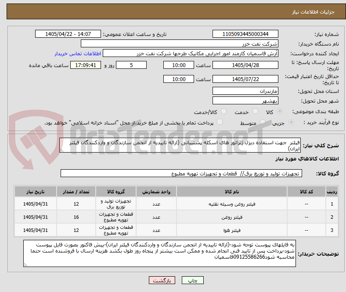The width and height of the screenshot is (346, 292).
Task: Select the جزیی purchase type radio
Action: click(x=291, y=122)
